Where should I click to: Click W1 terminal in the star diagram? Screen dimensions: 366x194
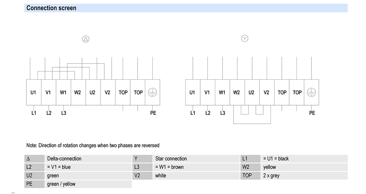point(222,92)
